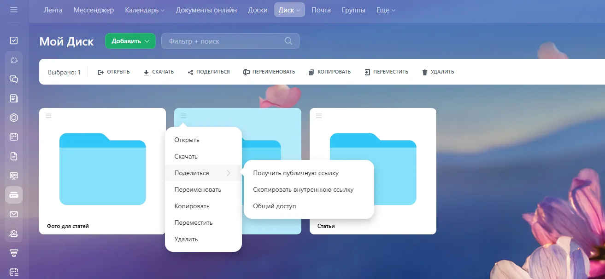Click handle icon on Фото для статей folder
The image size is (605, 279).
pyautogui.click(x=48, y=116)
